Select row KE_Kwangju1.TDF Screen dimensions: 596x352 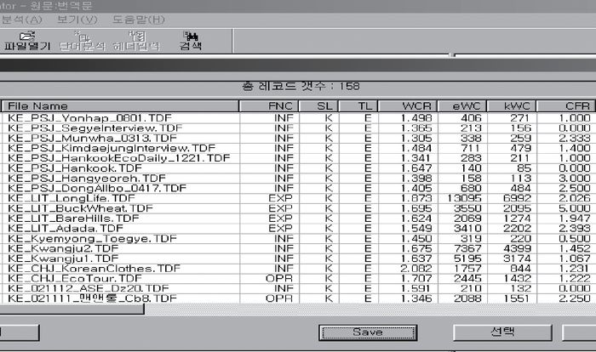click(x=298, y=258)
